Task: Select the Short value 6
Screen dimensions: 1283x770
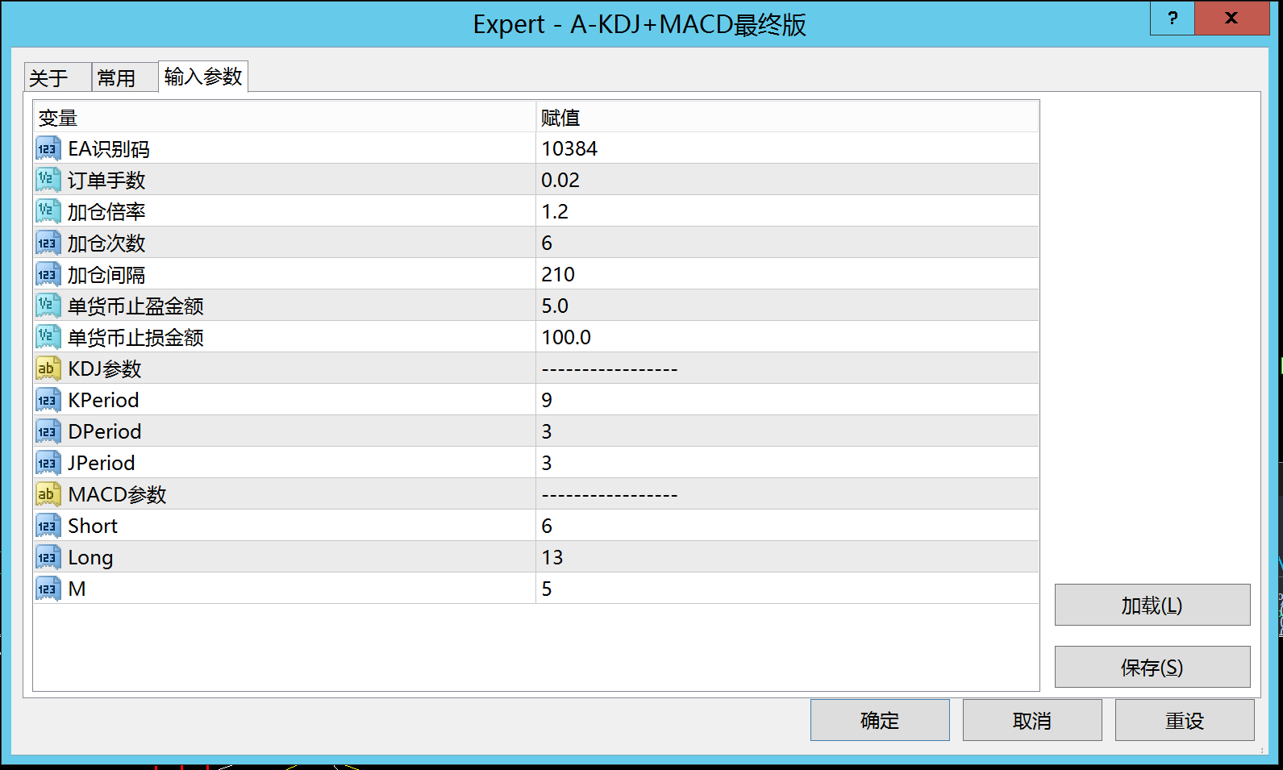Action: pyautogui.click(x=547, y=526)
